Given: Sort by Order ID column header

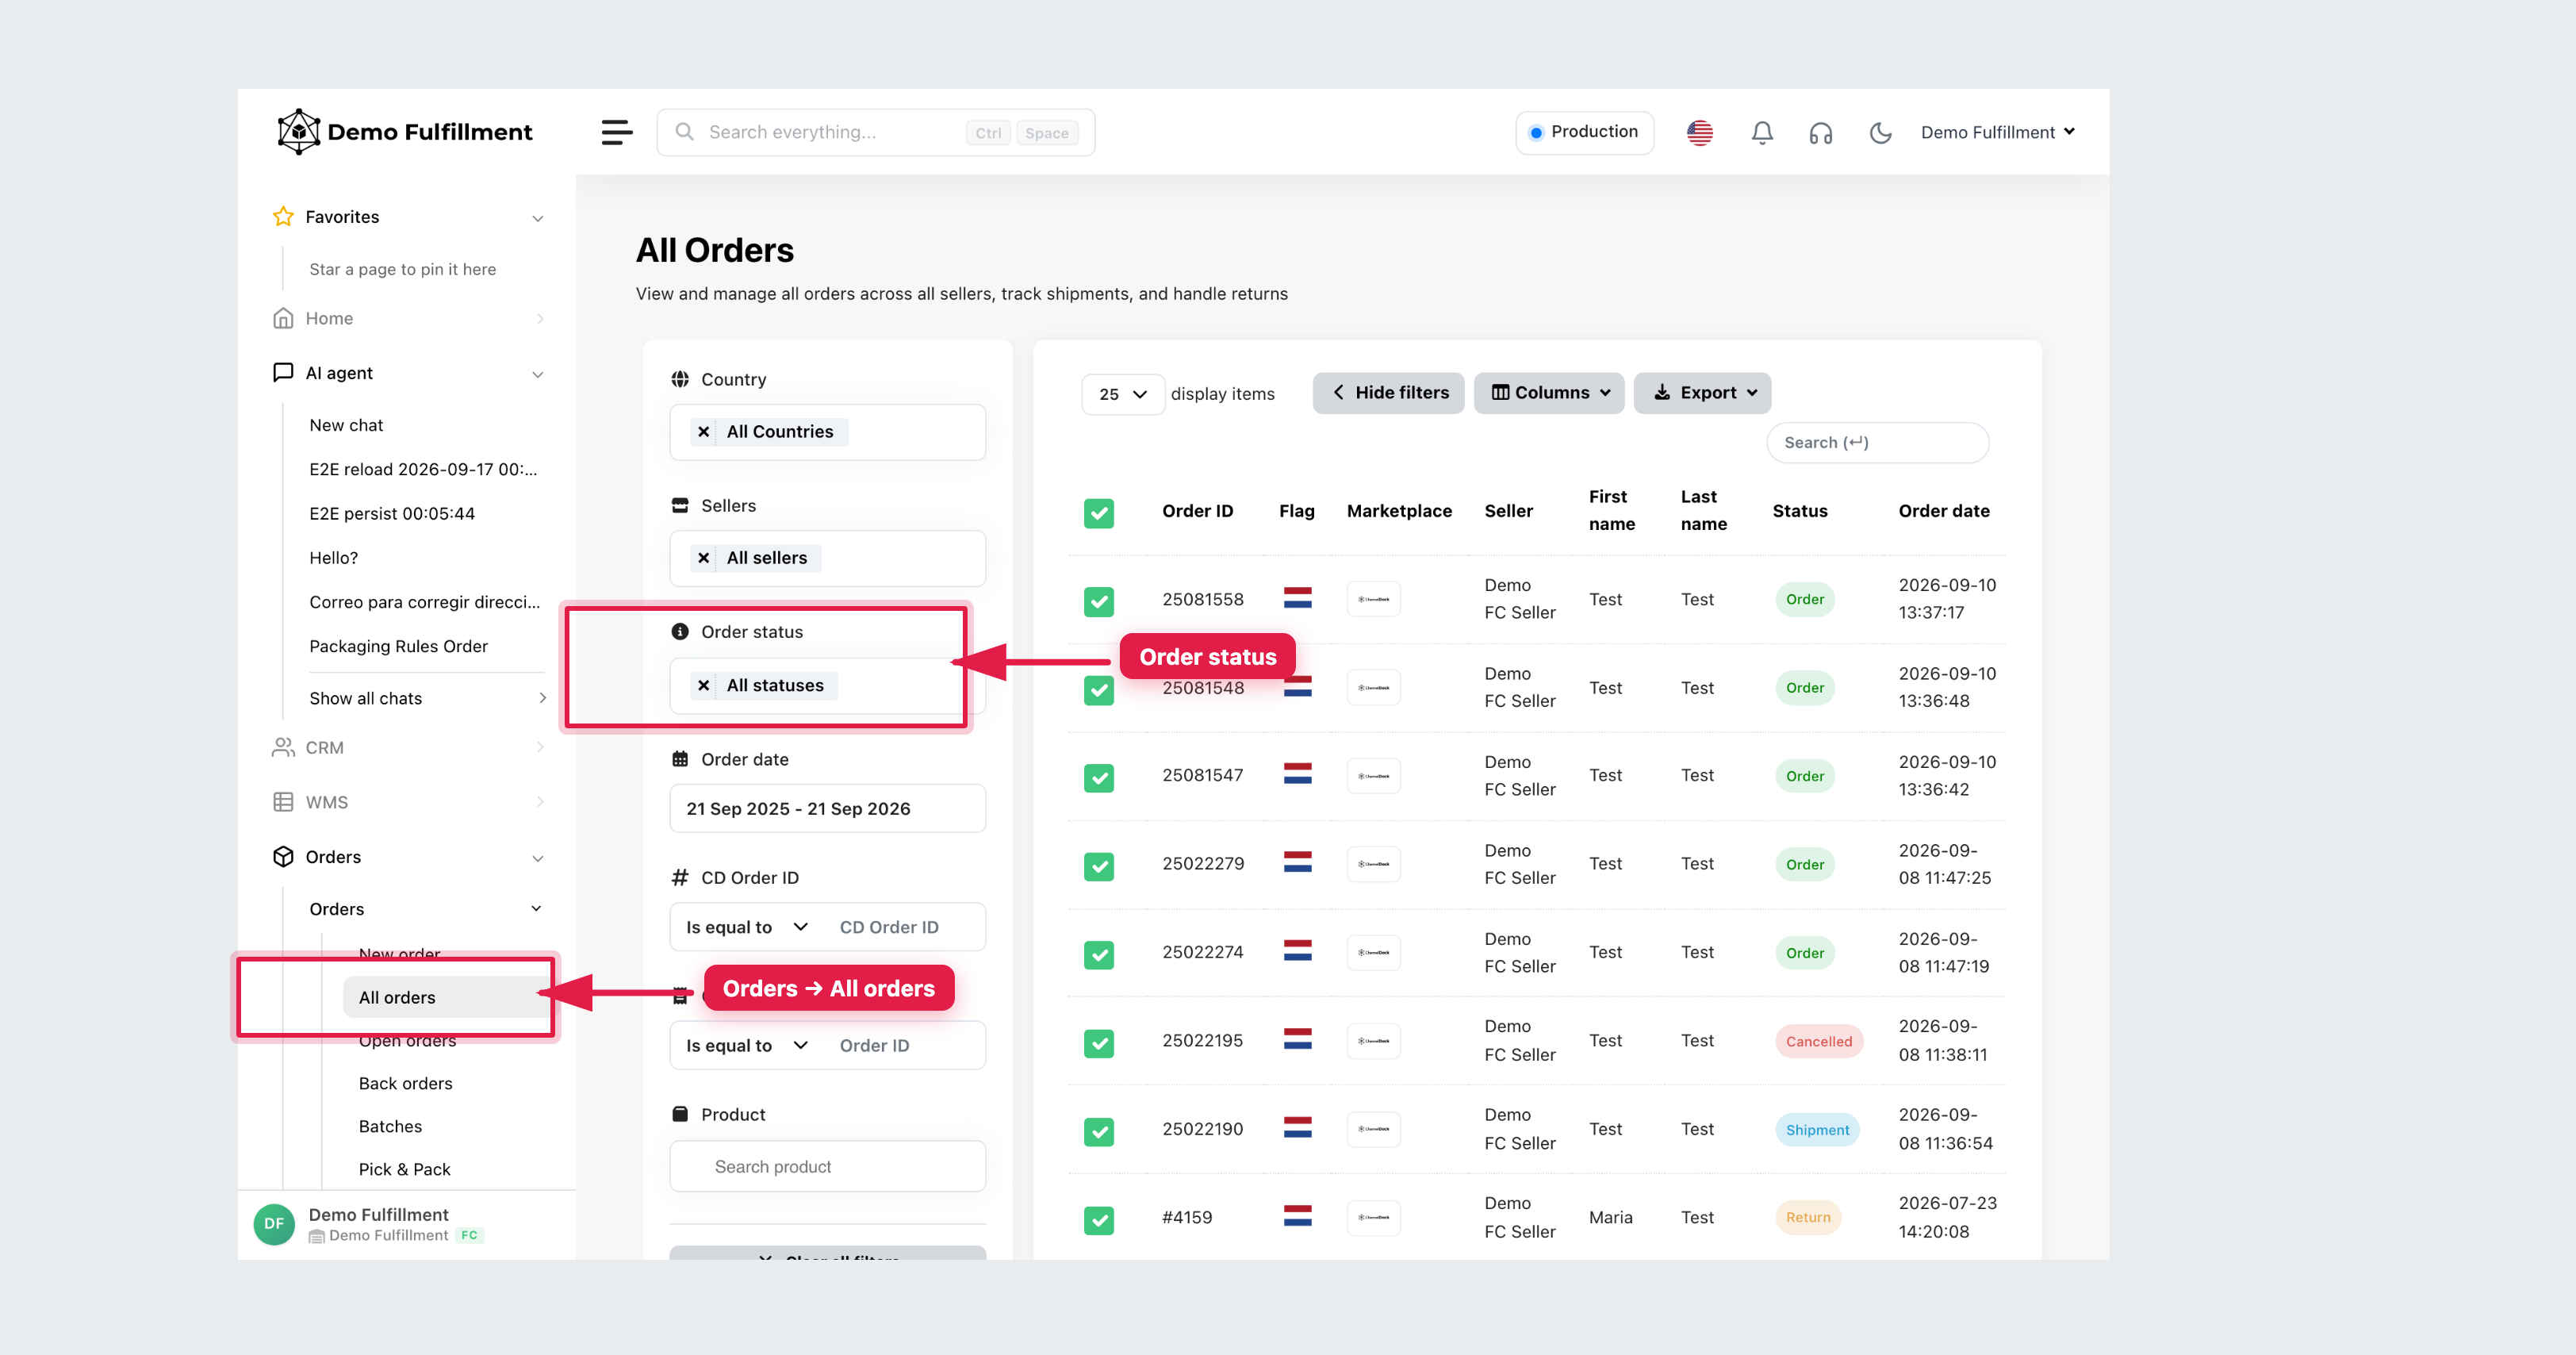Looking at the screenshot, I should point(1197,511).
